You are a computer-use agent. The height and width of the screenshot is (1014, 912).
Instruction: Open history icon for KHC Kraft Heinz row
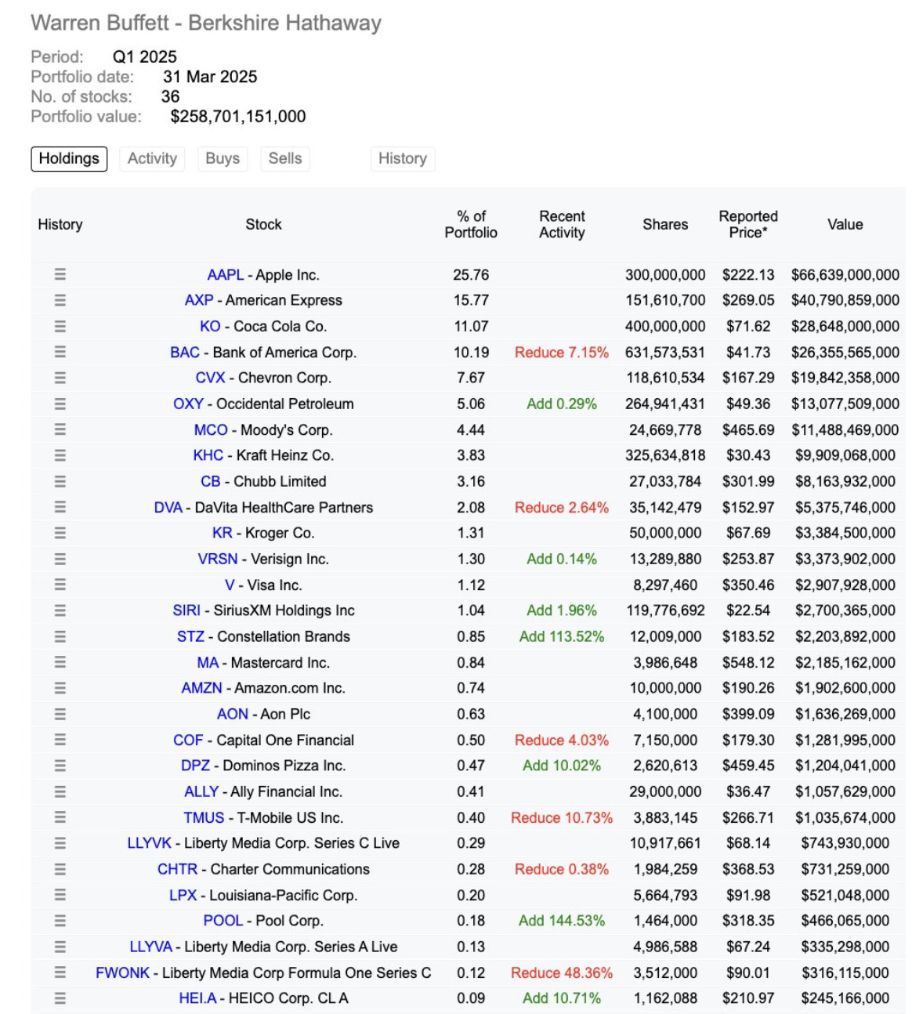tap(60, 455)
